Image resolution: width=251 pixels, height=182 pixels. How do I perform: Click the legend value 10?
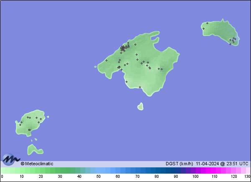pos(22,177)
